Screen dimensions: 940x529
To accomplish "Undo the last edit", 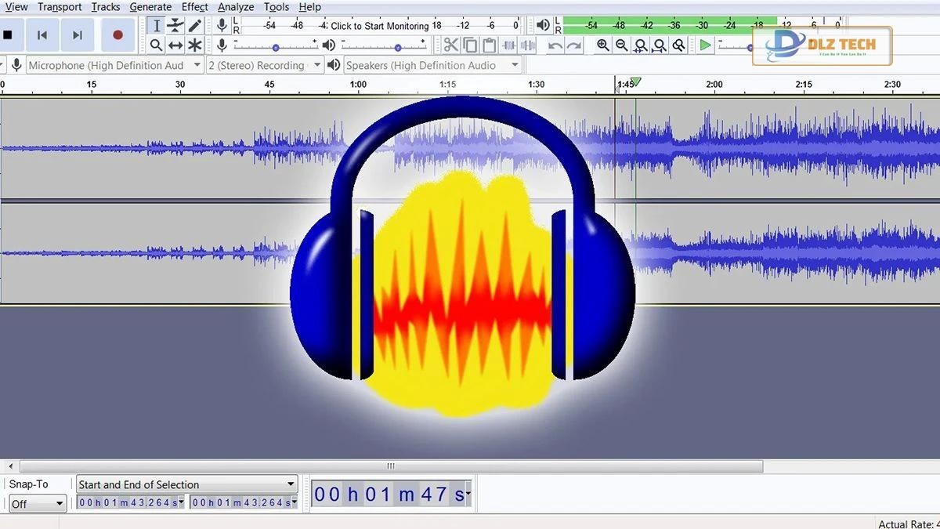I will (555, 45).
